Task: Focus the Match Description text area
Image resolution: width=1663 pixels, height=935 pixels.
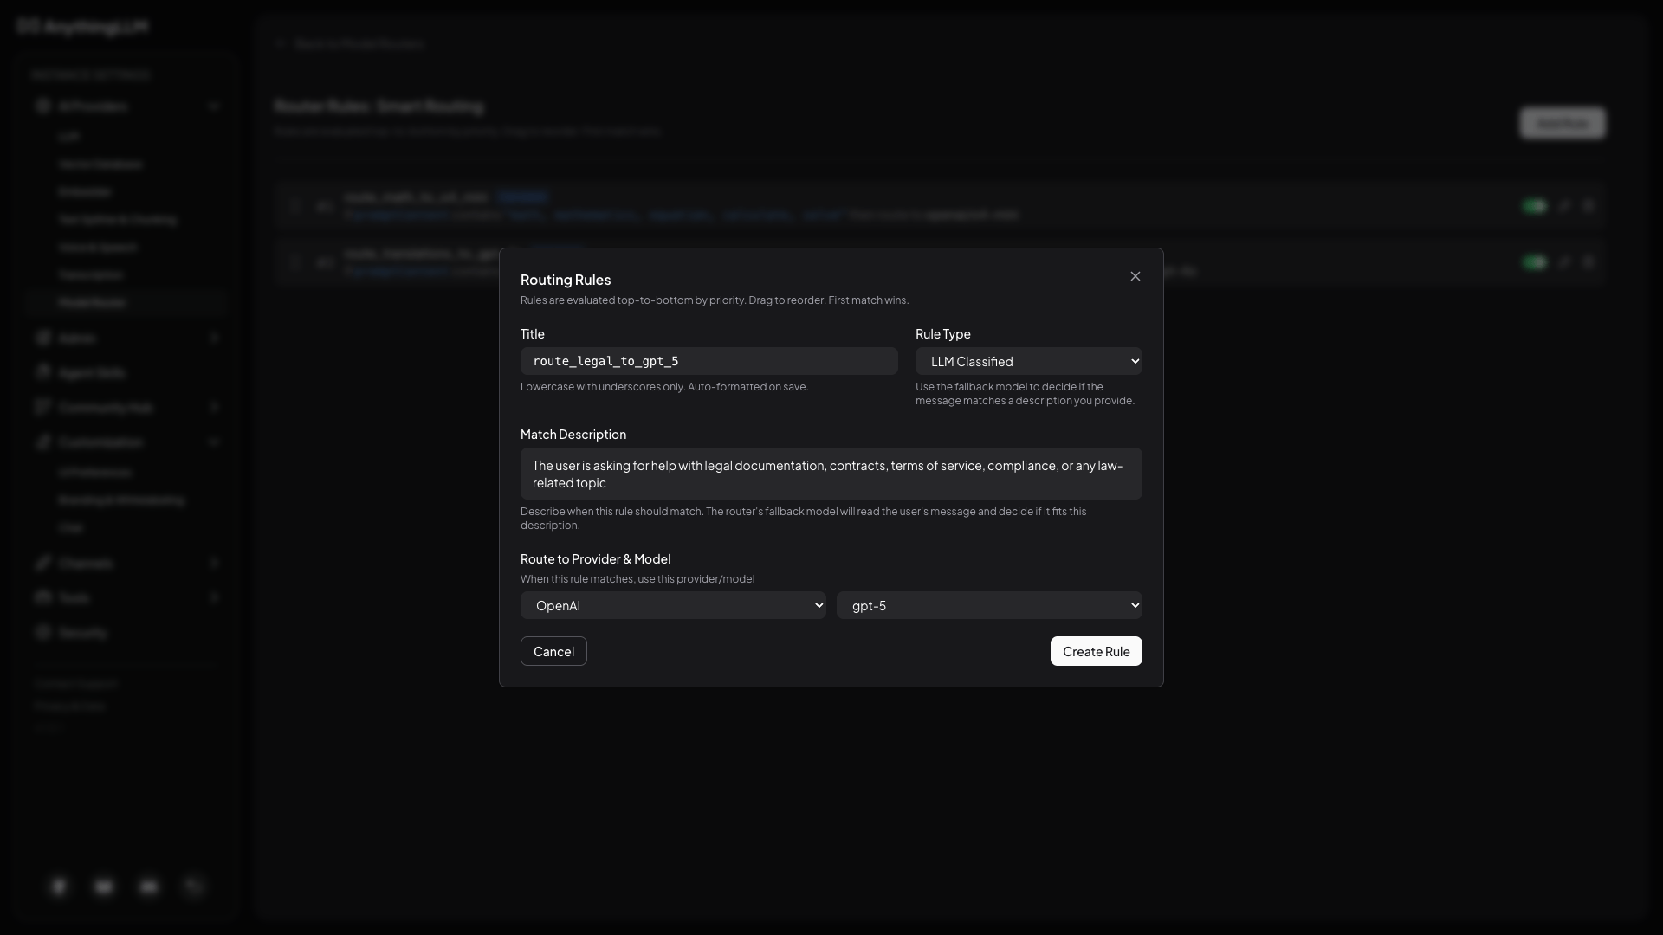Action: [x=831, y=474]
